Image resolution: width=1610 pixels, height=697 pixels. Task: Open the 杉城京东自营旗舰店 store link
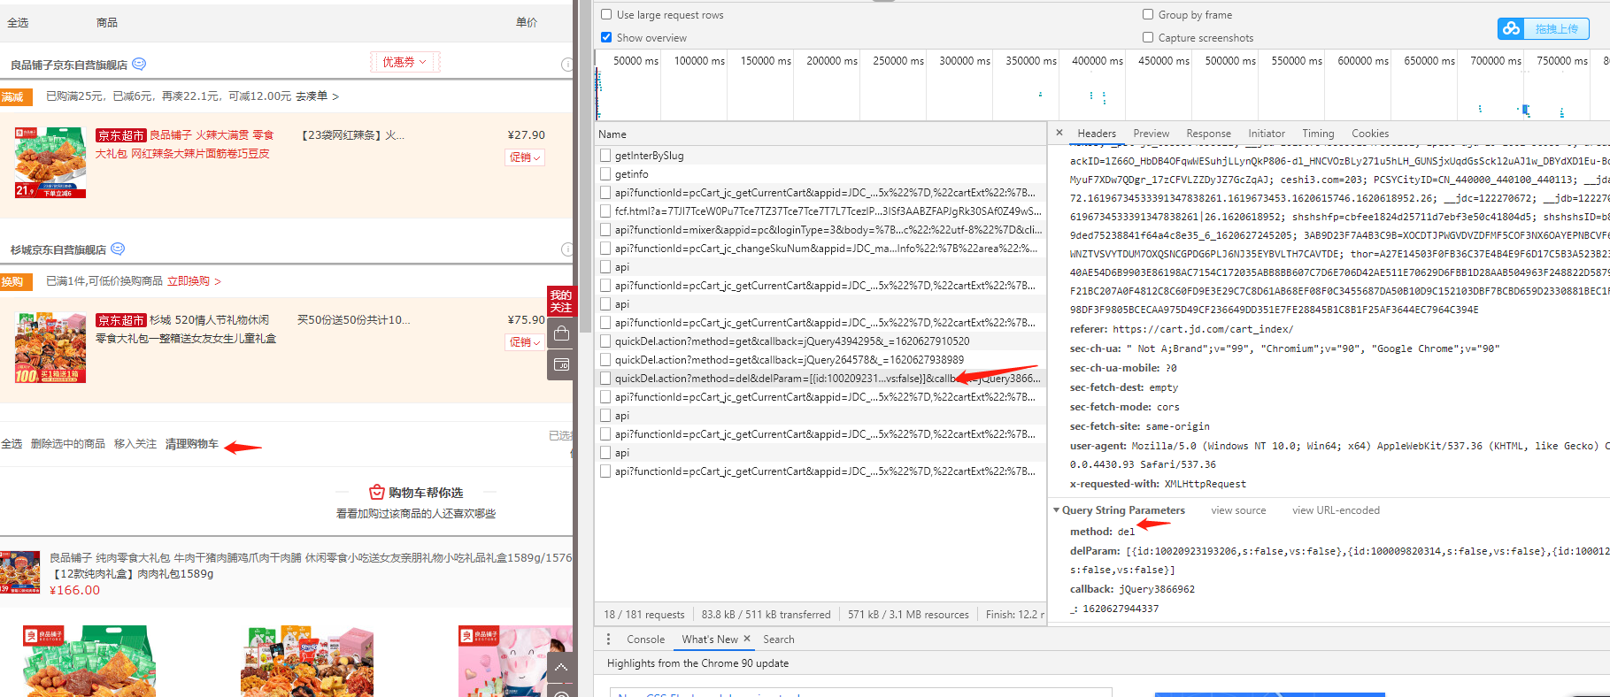pos(58,250)
